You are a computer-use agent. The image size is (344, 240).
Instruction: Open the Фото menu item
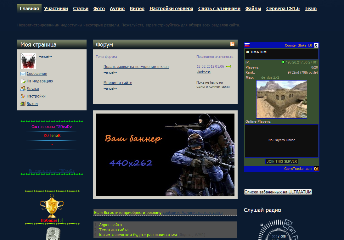(99, 8)
